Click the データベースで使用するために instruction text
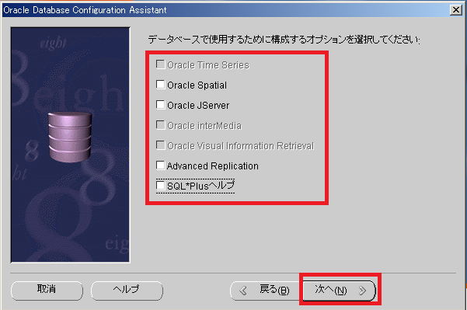This screenshot has width=467, height=310. point(284,40)
